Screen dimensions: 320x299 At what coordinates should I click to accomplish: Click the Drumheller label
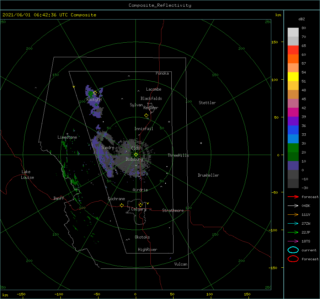point(208,175)
